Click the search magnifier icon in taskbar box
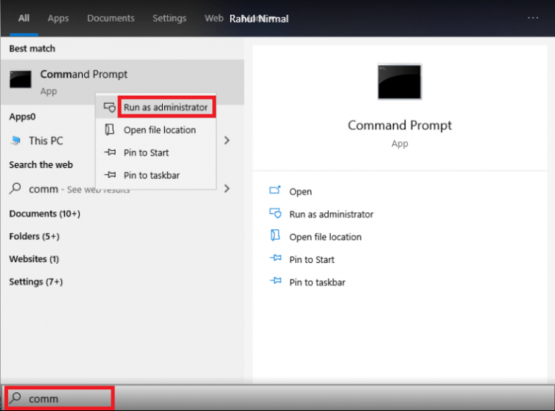This screenshot has width=555, height=411. pos(15,398)
